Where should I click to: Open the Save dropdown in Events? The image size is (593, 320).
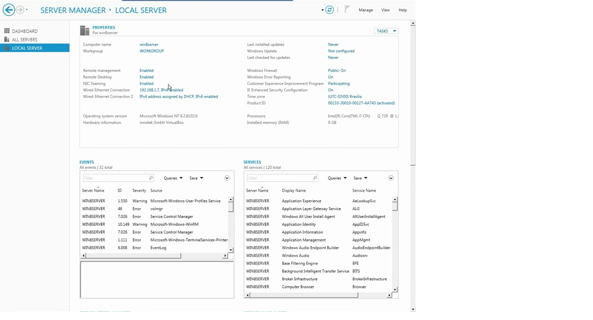pyautogui.click(x=196, y=178)
